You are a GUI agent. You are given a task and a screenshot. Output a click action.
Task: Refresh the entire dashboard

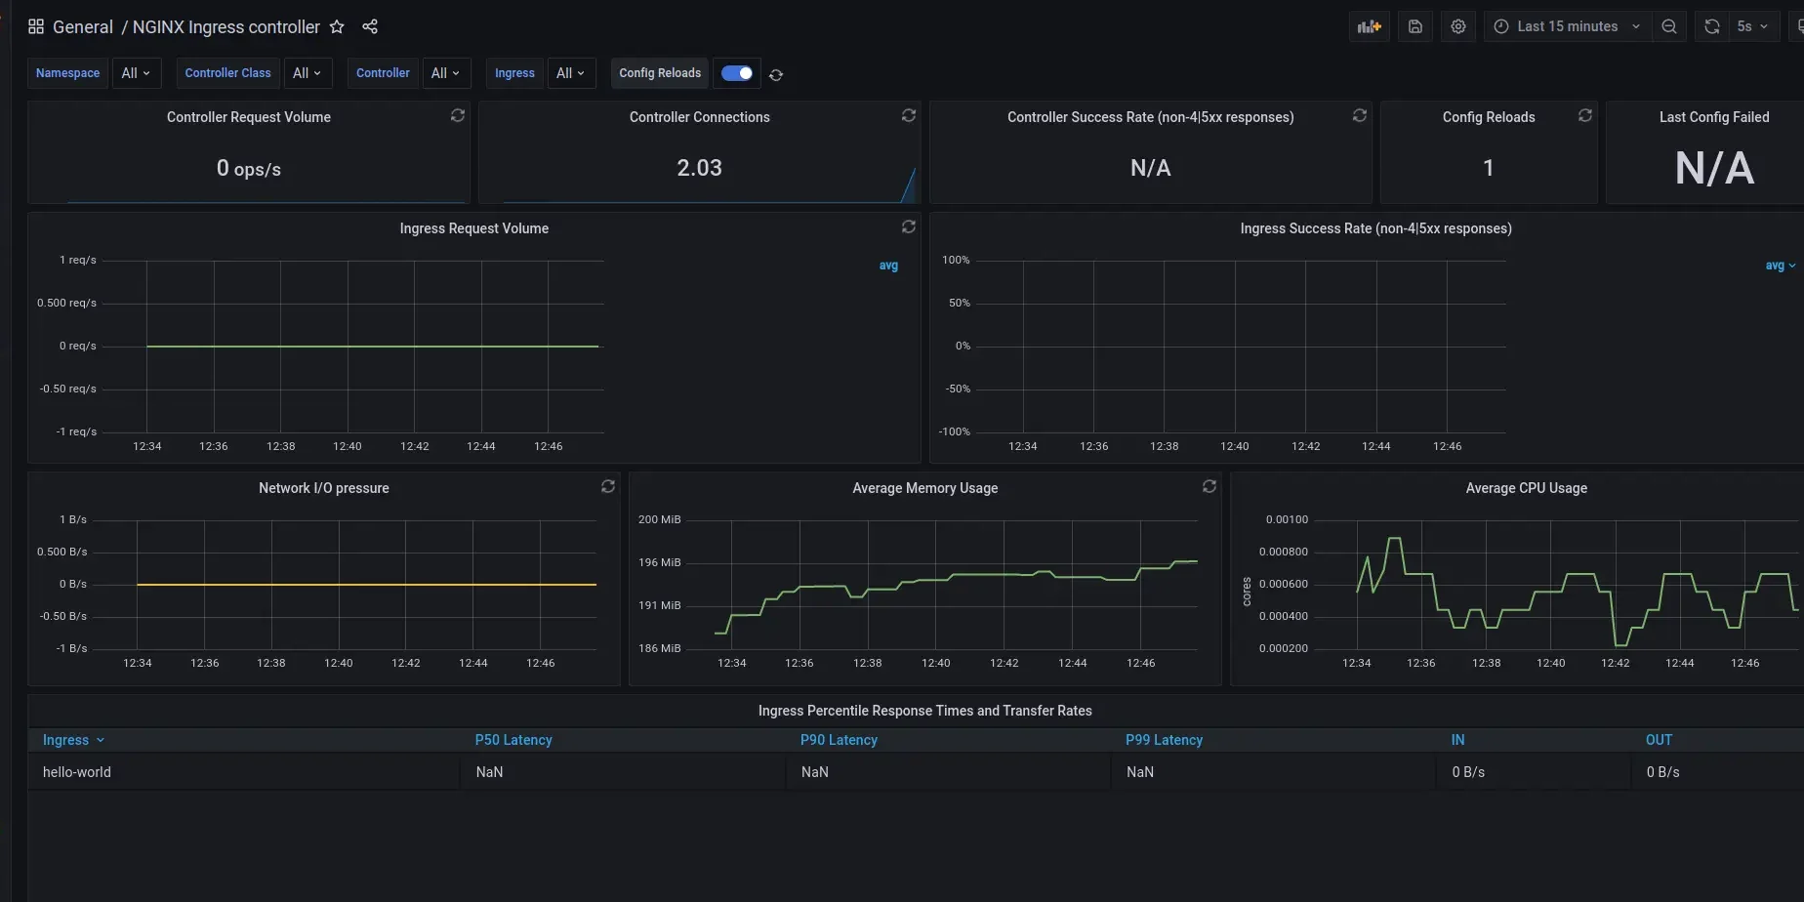point(1710,26)
